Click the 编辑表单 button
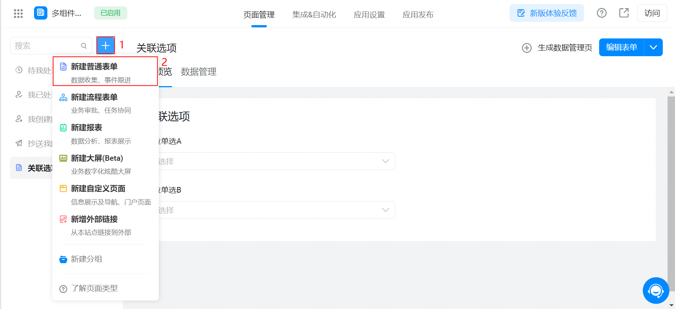This screenshot has width=675, height=309. point(621,47)
